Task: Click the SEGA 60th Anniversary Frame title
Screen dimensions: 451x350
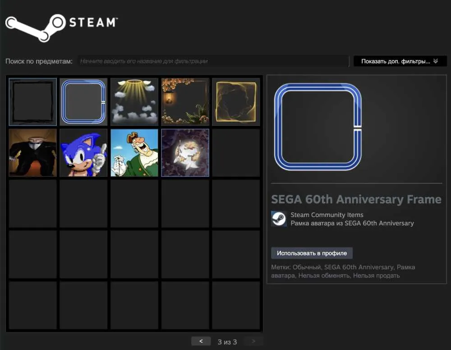Action: point(356,199)
